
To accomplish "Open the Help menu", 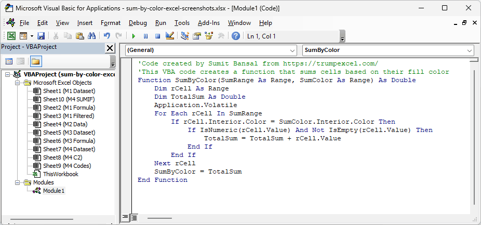I will (265, 23).
